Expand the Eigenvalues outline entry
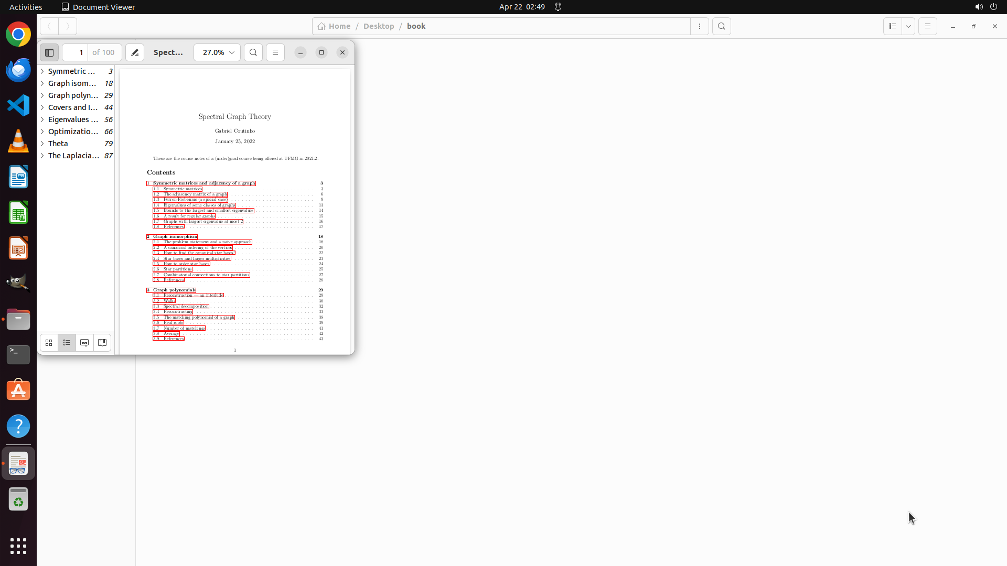Screen dimensions: 1007x566 42,119
